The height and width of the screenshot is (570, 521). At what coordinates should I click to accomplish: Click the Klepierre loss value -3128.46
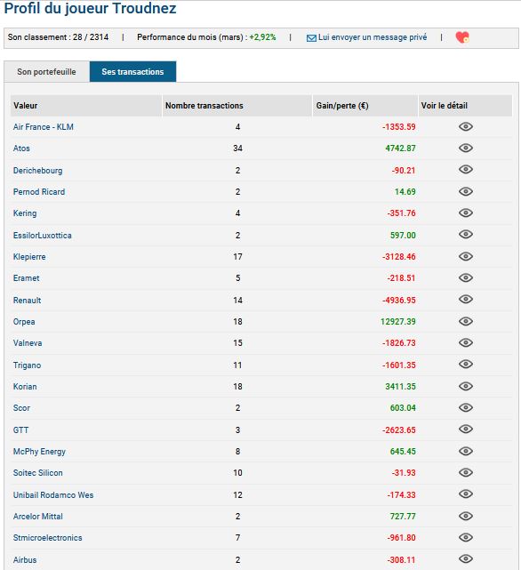[399, 257]
